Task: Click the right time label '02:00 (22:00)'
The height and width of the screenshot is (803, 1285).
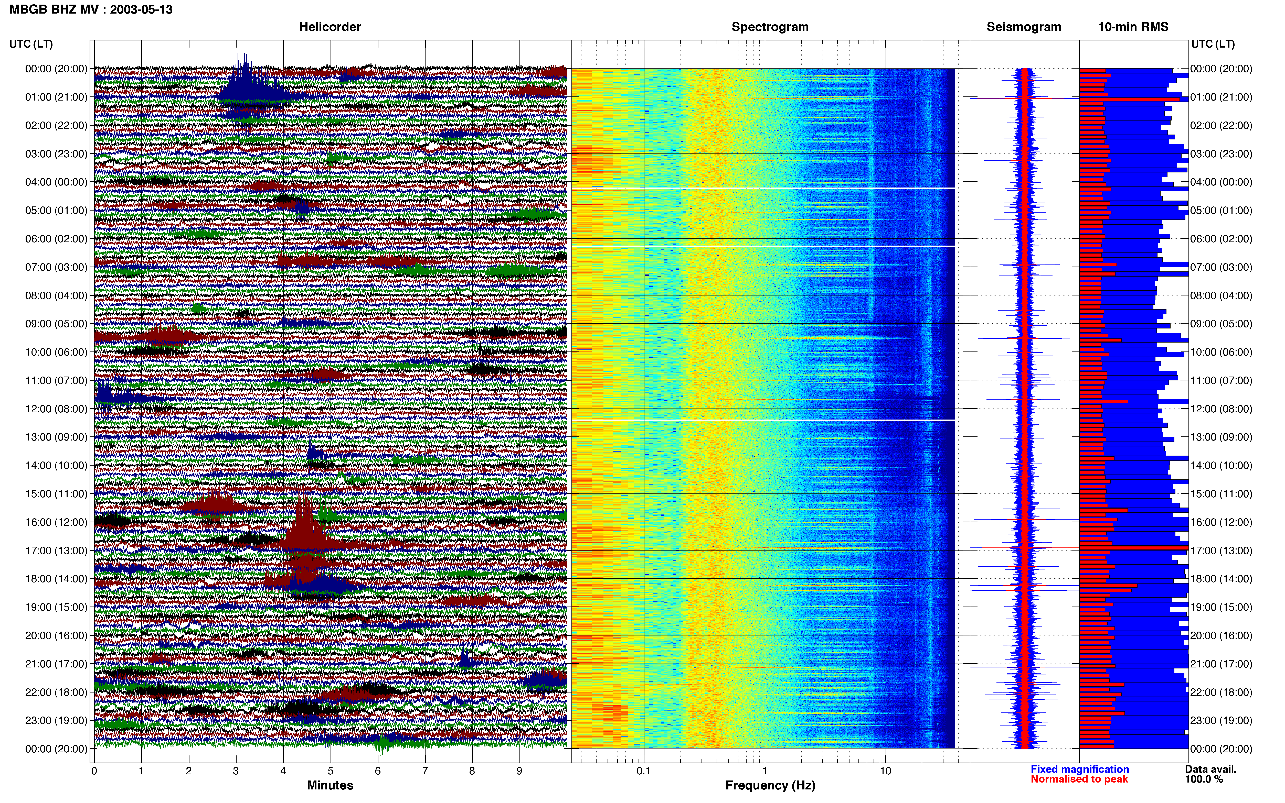Action: point(1221,125)
